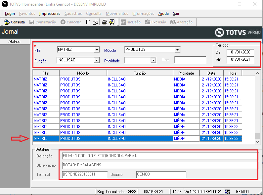Select the highlighted MATRIZ row at 15:36:22

point(137,139)
